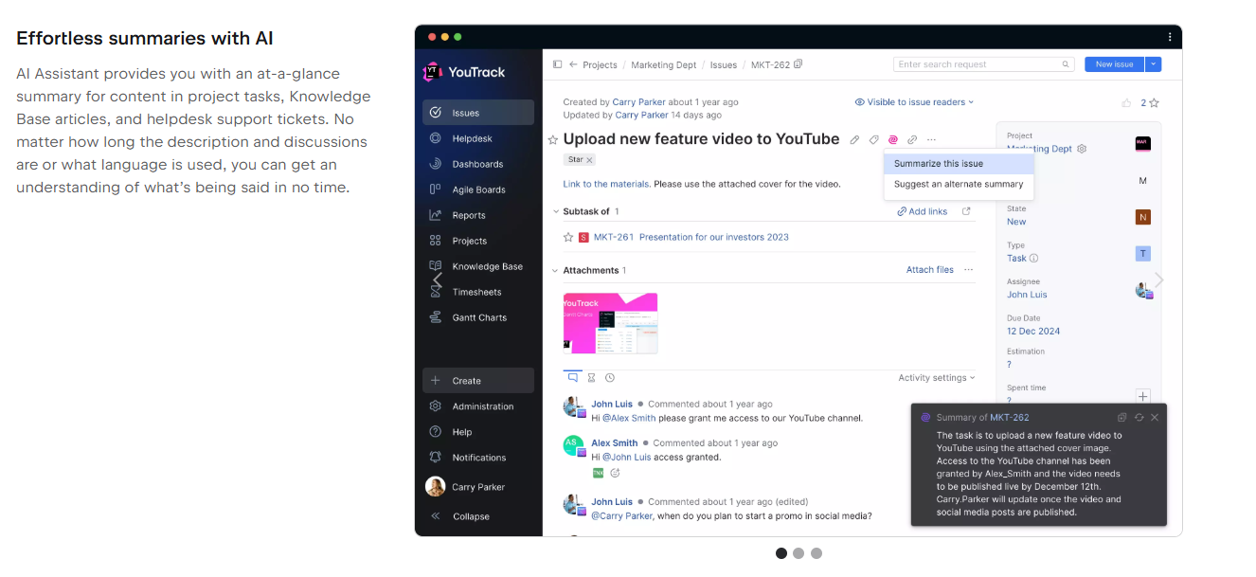Image resolution: width=1256 pixels, height=577 pixels.
Task: Switch to the hourglass spent time tab
Action: [x=591, y=377]
